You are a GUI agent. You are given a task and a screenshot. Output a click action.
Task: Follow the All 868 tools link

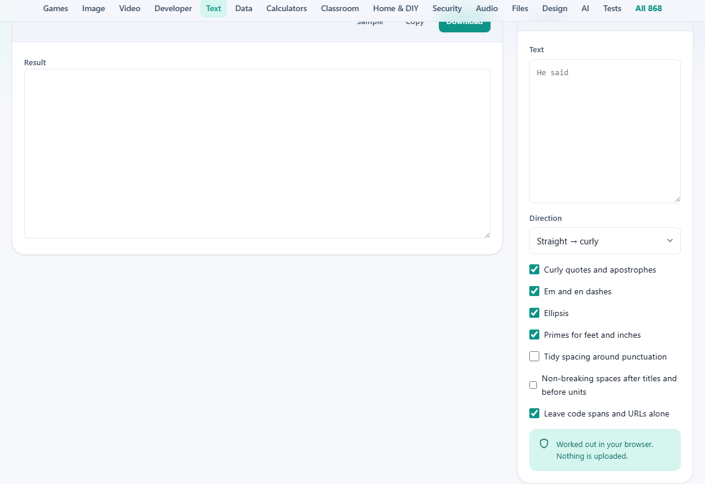pyautogui.click(x=649, y=8)
